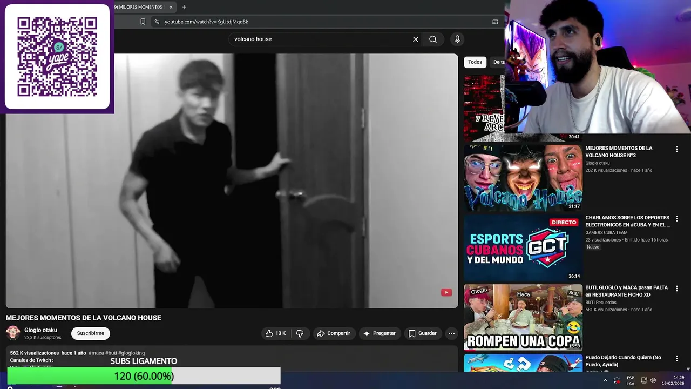This screenshot has height=389, width=691.
Task: Click the Nuevo badge on the GCT video
Action: (x=593, y=247)
